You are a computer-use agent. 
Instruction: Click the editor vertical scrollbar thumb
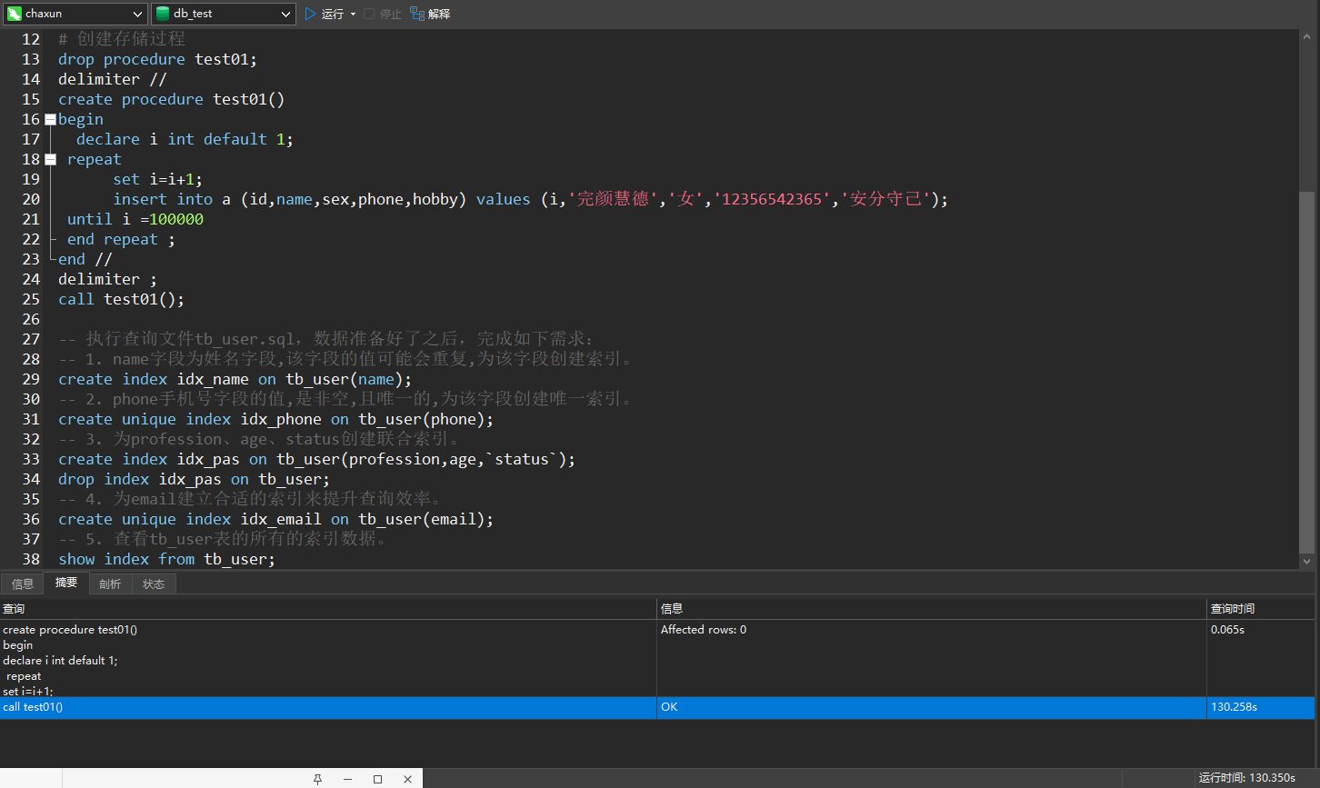point(1306,371)
